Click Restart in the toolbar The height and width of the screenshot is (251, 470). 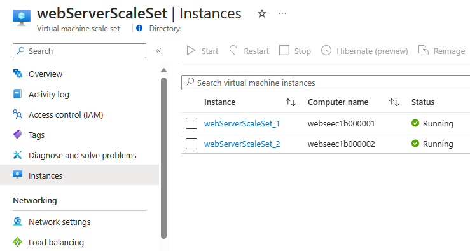click(249, 51)
